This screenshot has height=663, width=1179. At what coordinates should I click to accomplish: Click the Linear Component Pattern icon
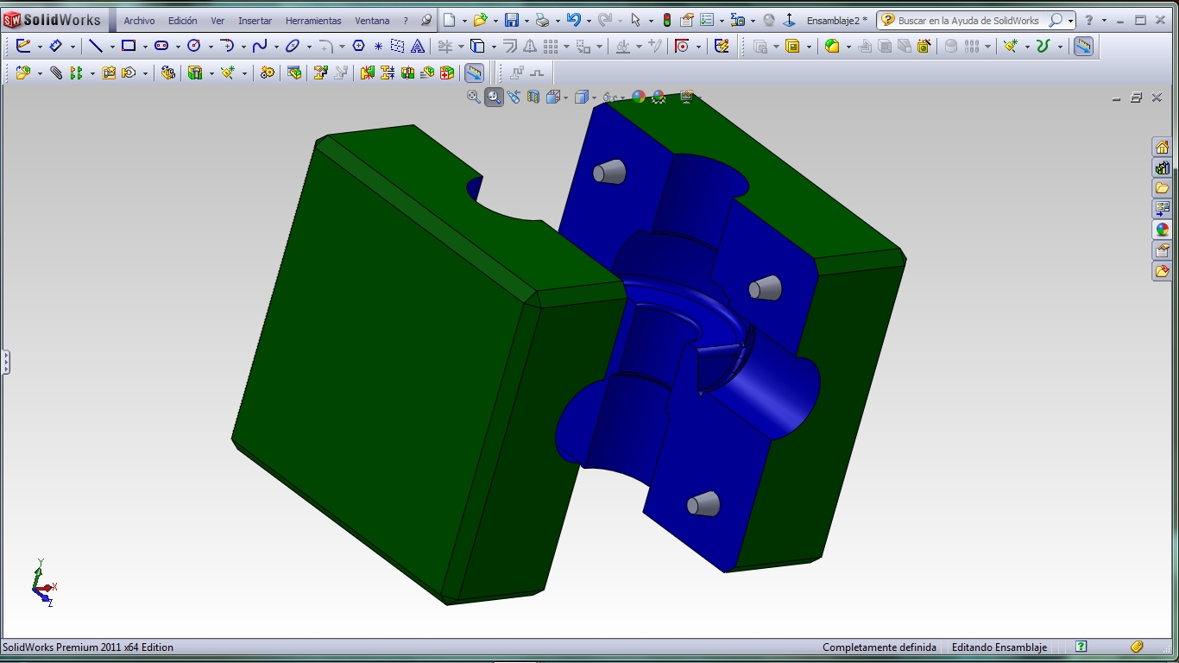76,73
